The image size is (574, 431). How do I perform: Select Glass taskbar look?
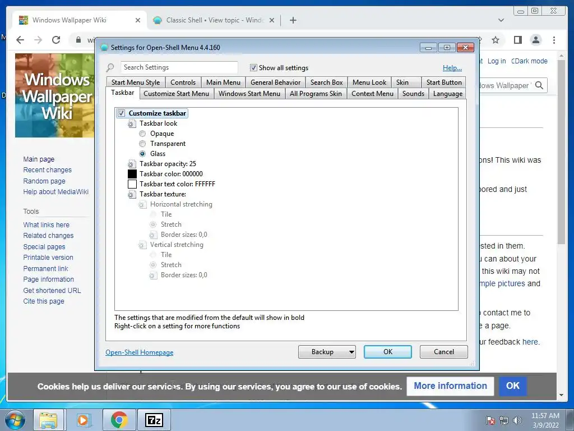(142, 154)
